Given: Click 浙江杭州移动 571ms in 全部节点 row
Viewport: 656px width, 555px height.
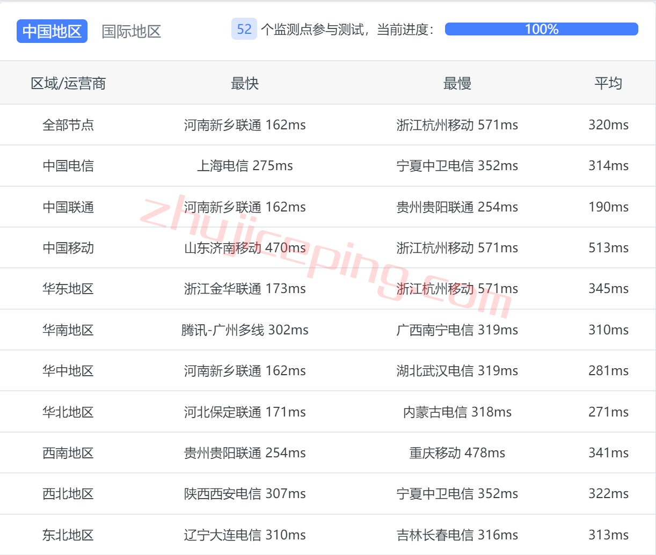Looking at the screenshot, I should pos(457,125).
